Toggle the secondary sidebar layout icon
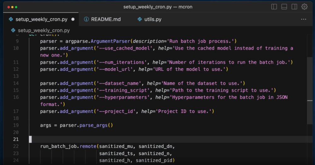Viewport: 315px width, 165px height. 294,7
